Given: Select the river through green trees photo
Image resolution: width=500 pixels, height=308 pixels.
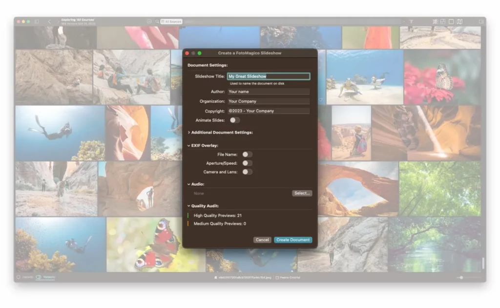Looking at the screenshot, I should pyautogui.click(x=434, y=245).
